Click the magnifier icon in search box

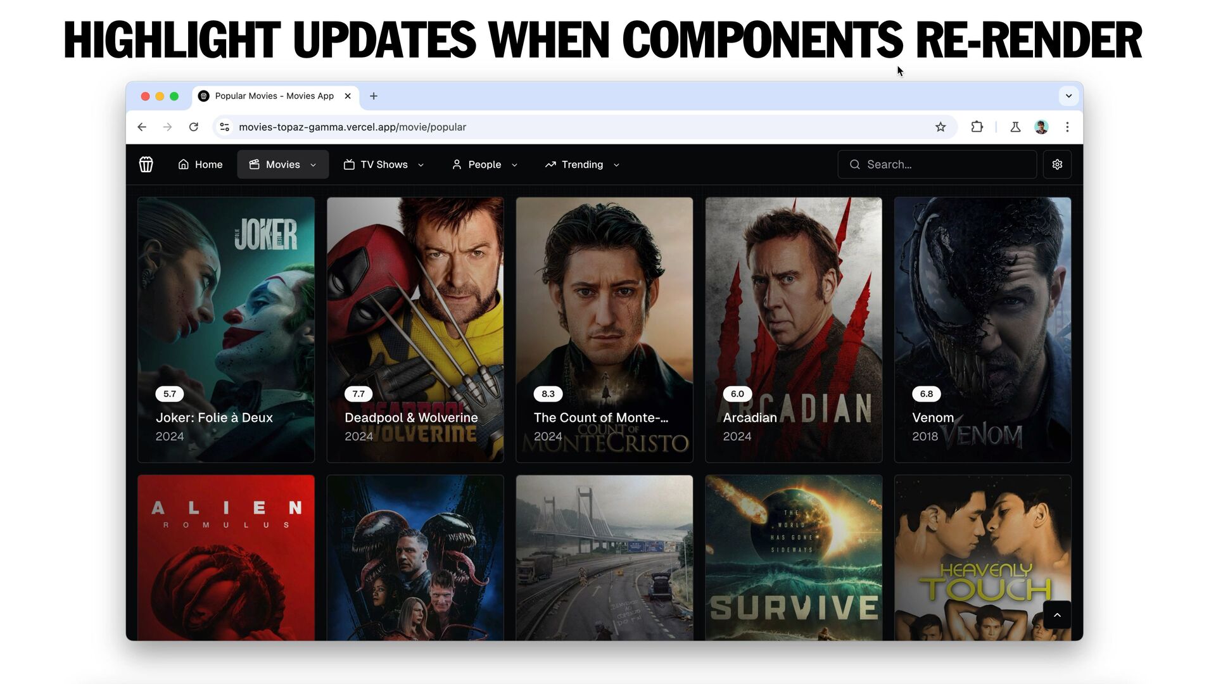(x=854, y=165)
